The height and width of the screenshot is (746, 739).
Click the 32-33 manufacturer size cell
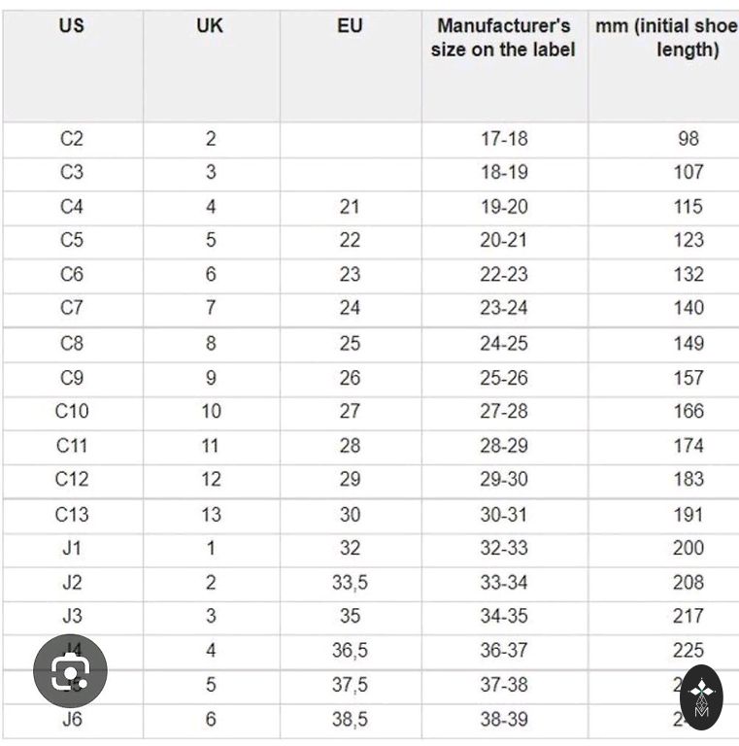click(504, 549)
